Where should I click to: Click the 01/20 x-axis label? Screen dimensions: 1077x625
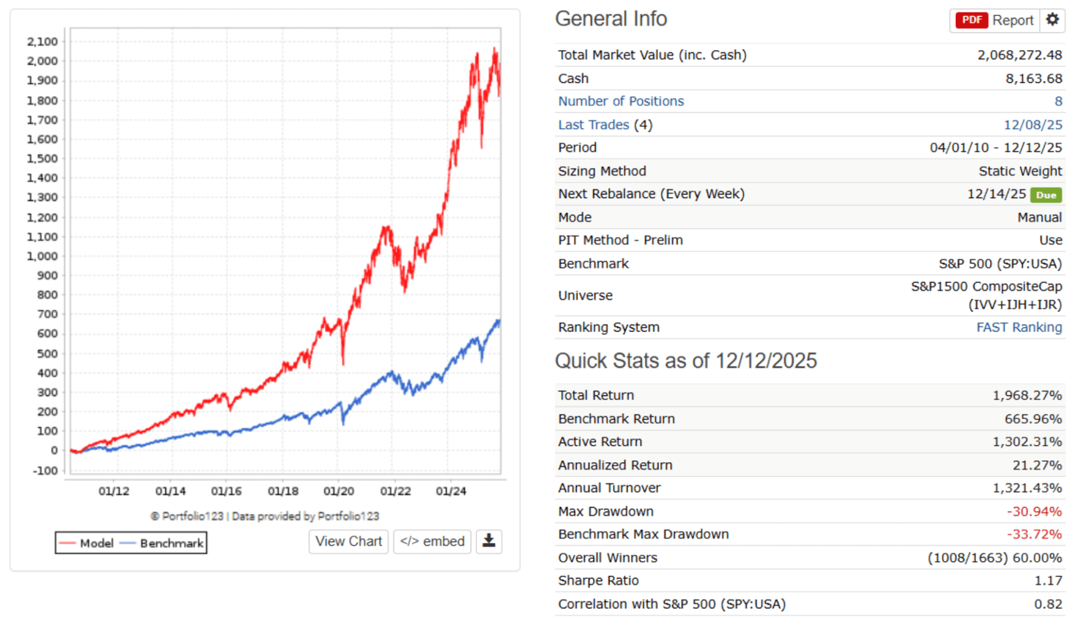339,491
